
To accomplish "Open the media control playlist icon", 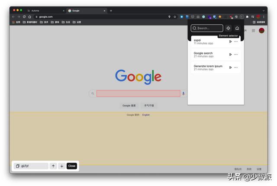I will point(253,17).
